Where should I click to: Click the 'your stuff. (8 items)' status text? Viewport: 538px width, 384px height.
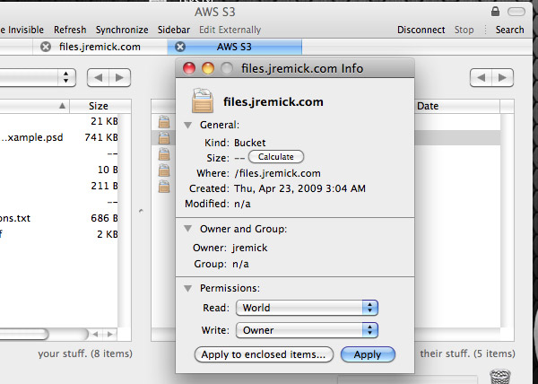pos(85,353)
